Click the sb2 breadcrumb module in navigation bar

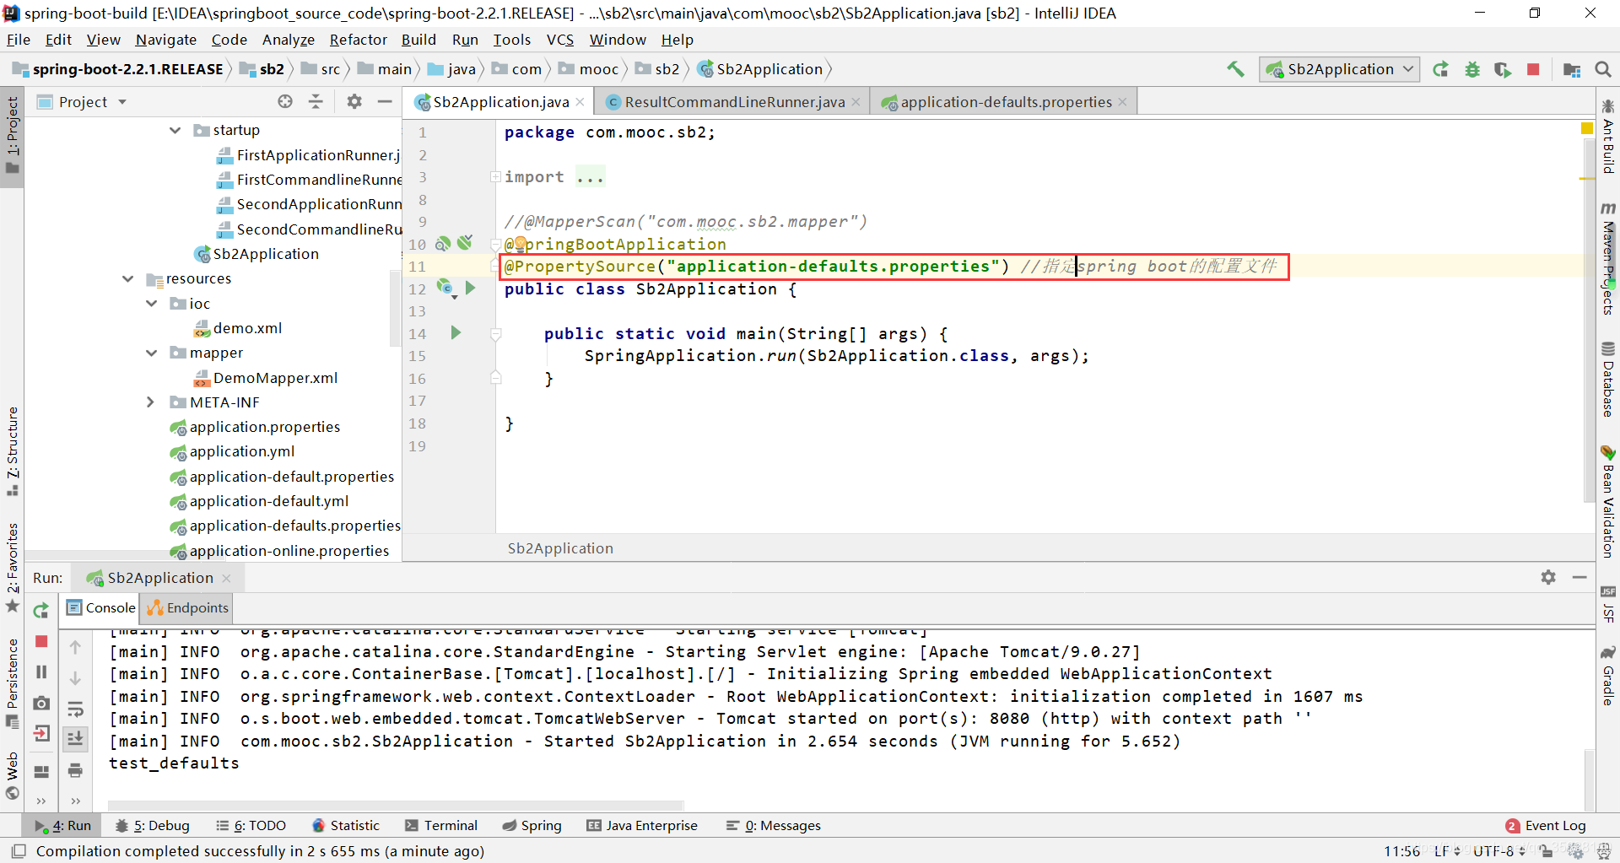point(263,69)
